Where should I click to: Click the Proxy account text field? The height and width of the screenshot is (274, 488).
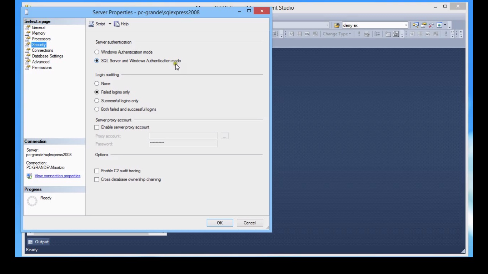(x=183, y=136)
